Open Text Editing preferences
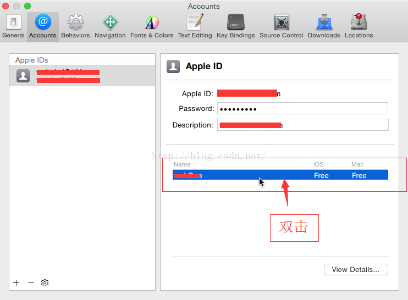This screenshot has height=300, width=408. pos(195,26)
